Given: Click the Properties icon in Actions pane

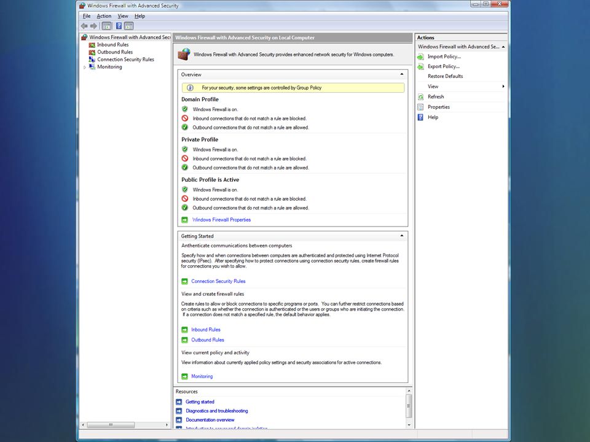Looking at the screenshot, I should (x=420, y=107).
